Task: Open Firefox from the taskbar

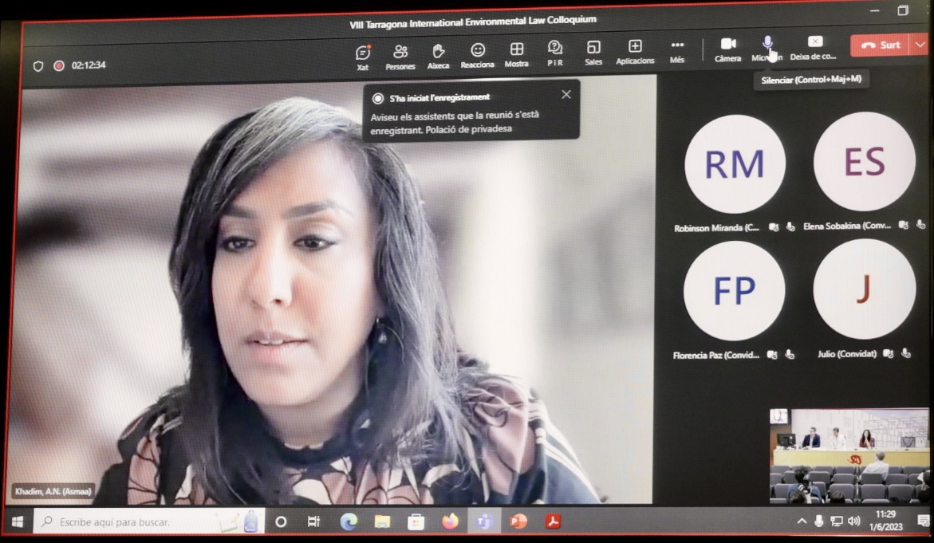Action: (451, 522)
